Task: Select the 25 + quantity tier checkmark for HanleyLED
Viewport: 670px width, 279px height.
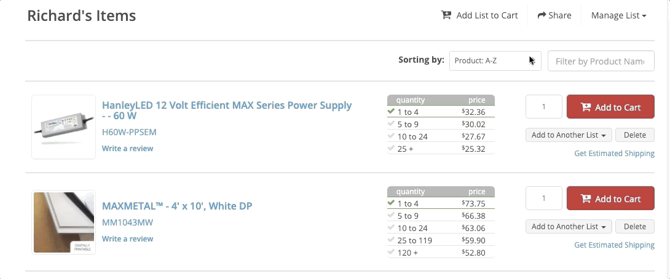Action: [x=392, y=149]
